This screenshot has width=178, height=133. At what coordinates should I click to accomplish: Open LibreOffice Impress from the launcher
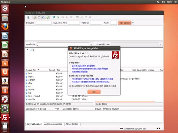pos(5,54)
